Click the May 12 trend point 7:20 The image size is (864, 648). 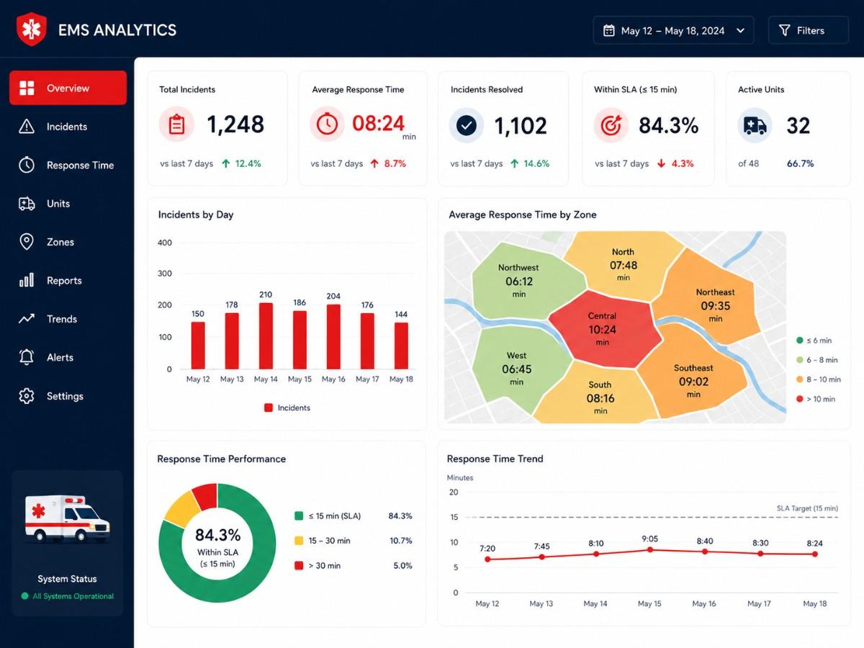[x=487, y=559]
